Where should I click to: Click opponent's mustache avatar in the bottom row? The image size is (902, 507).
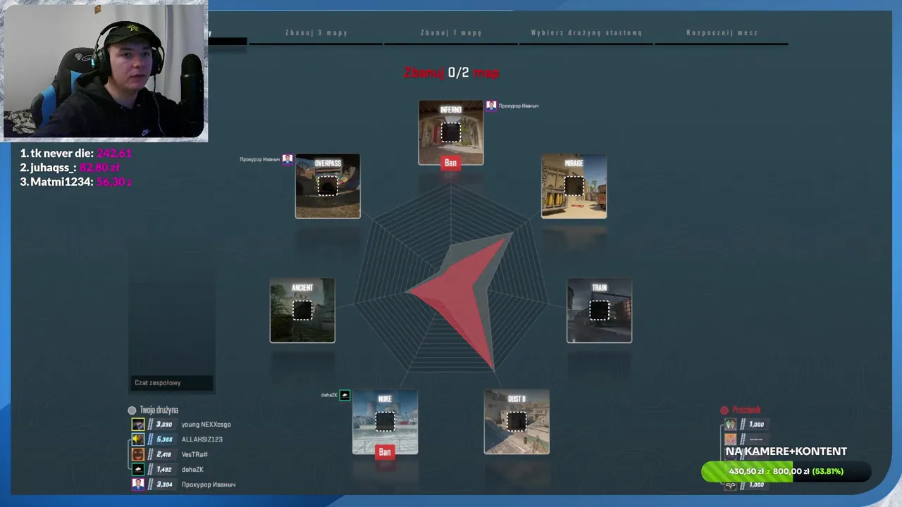pyautogui.click(x=731, y=484)
